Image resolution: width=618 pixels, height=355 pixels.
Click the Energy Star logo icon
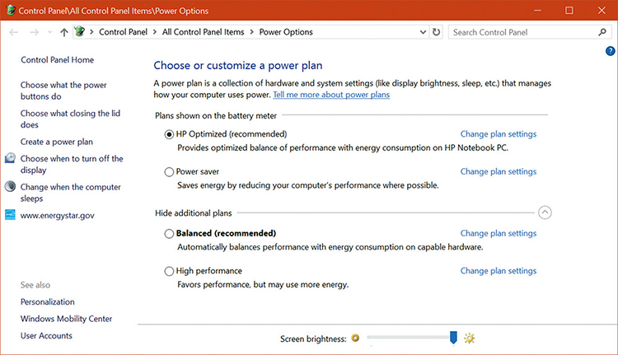10,215
